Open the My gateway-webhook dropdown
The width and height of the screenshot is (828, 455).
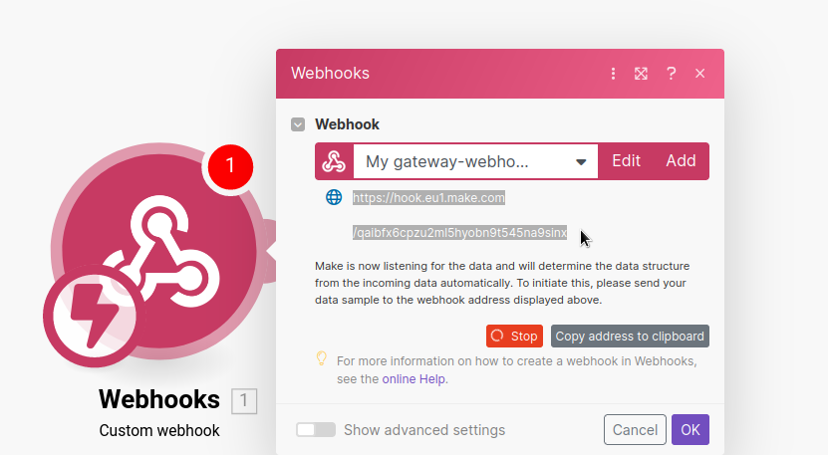pos(475,161)
